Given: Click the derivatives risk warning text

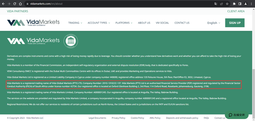Looking at the screenshot, I should pyautogui.click(x=124, y=58).
